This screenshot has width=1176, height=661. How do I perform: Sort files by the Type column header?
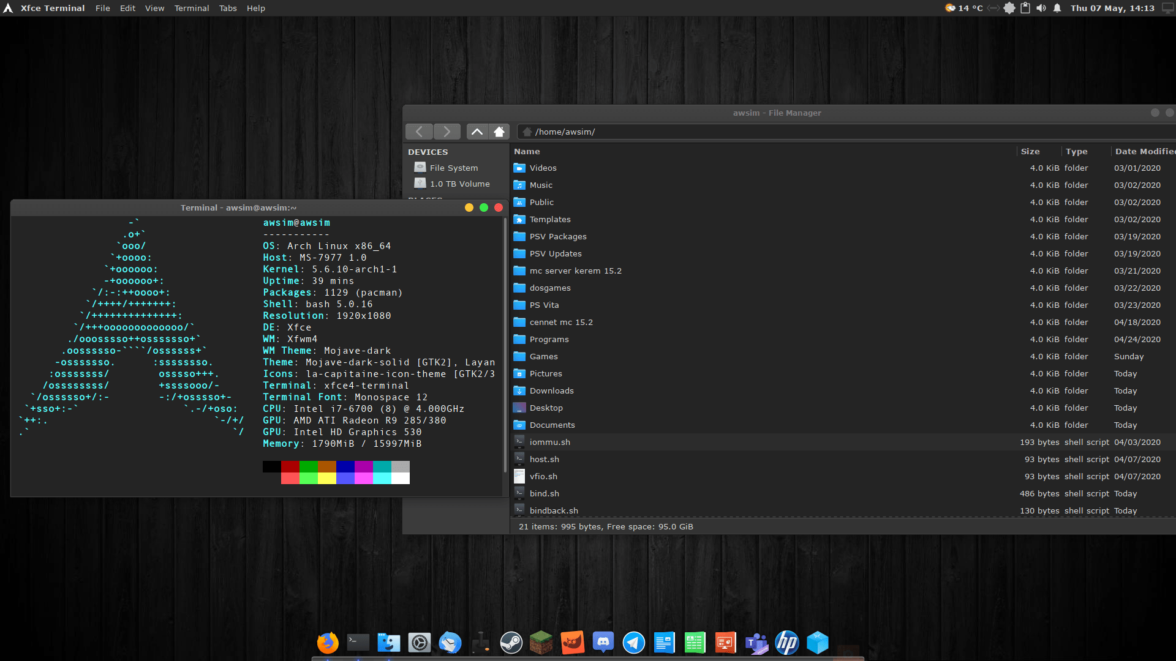point(1076,151)
